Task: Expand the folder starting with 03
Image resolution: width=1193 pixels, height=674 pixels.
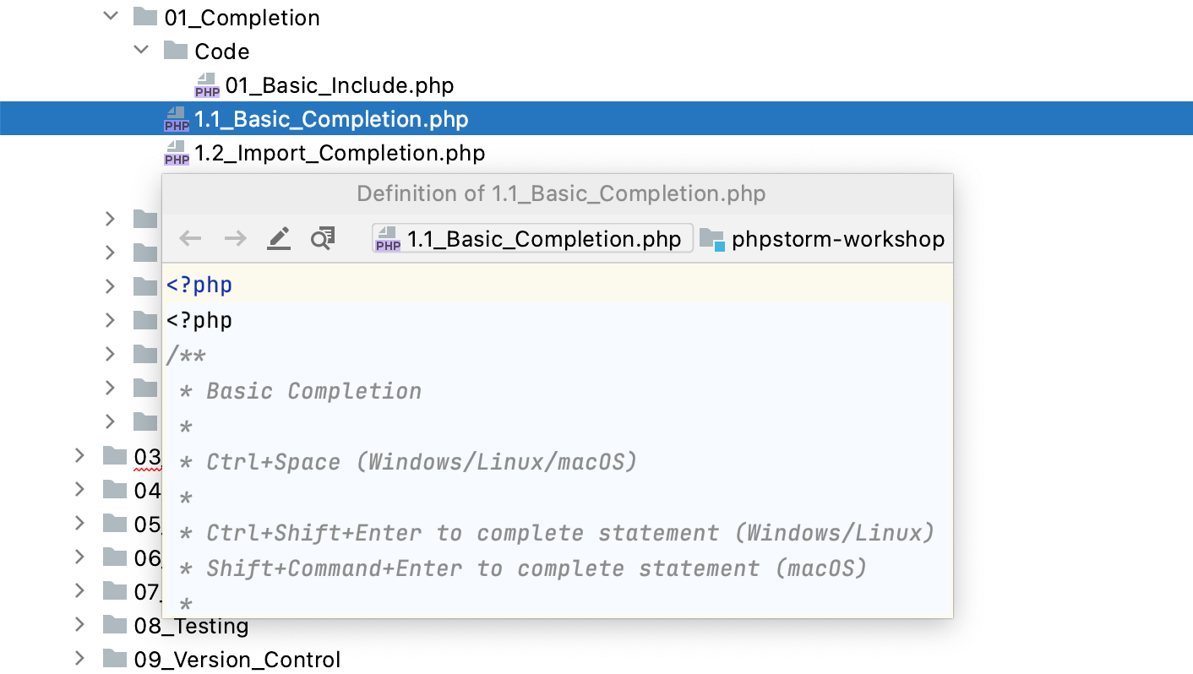Action: point(79,456)
